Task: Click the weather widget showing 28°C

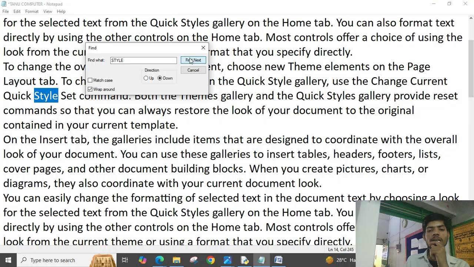Action: coord(340,260)
